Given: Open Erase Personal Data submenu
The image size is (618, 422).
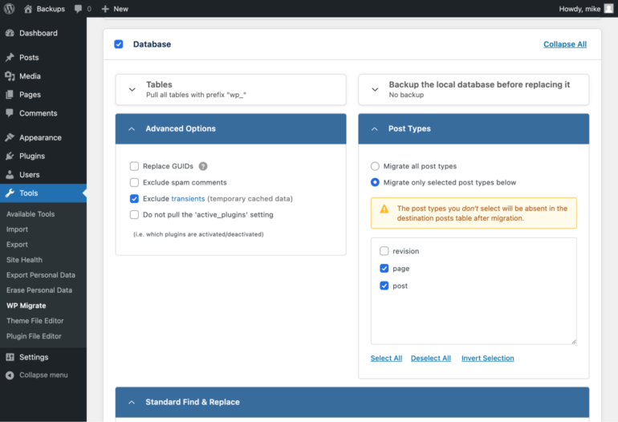Looking at the screenshot, I should pos(39,290).
